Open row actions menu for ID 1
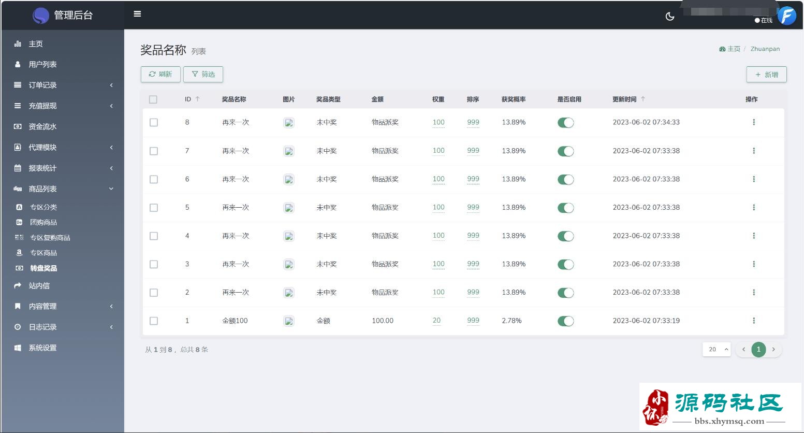 [754, 321]
